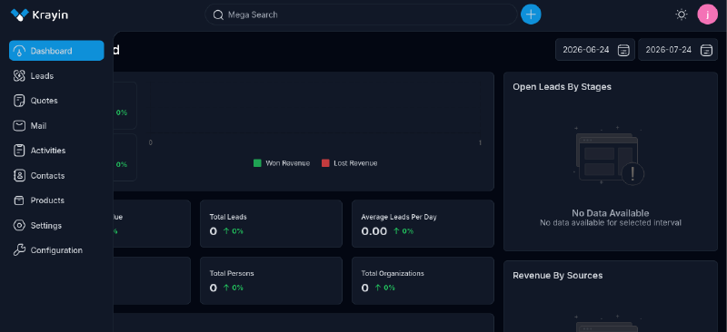Click the Mail envelope icon in sidebar
Screen dimensions: 727x332
[x=19, y=126]
